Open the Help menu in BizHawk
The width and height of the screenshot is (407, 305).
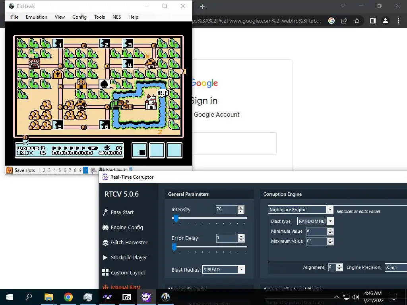click(x=133, y=17)
